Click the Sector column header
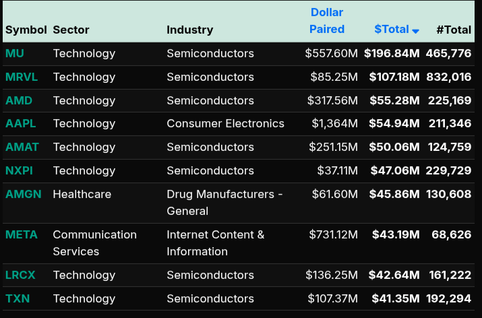The height and width of the screenshot is (318, 482). 71,30
